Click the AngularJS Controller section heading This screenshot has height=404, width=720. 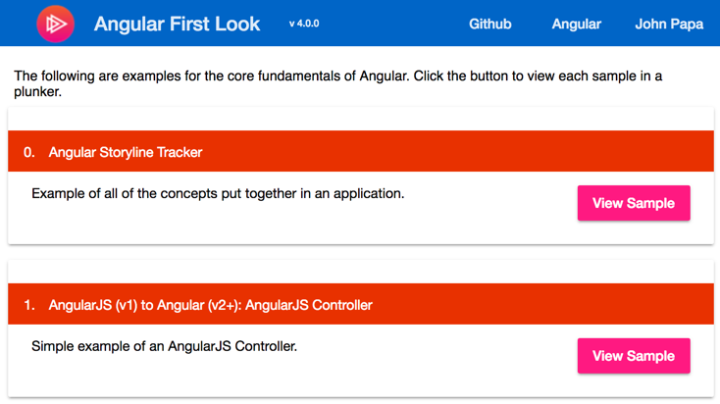point(210,305)
